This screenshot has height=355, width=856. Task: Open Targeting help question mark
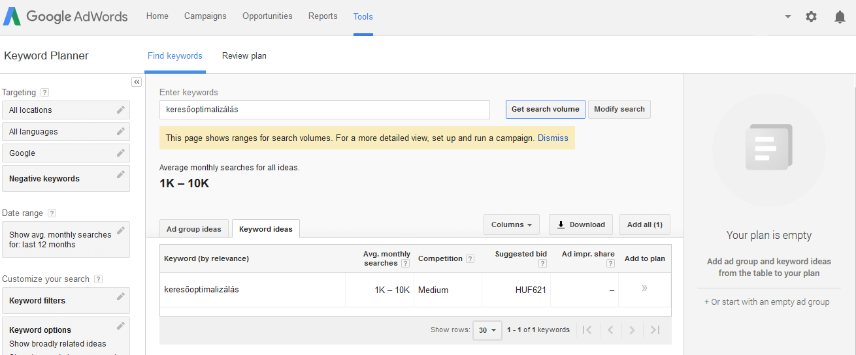pyautogui.click(x=44, y=93)
